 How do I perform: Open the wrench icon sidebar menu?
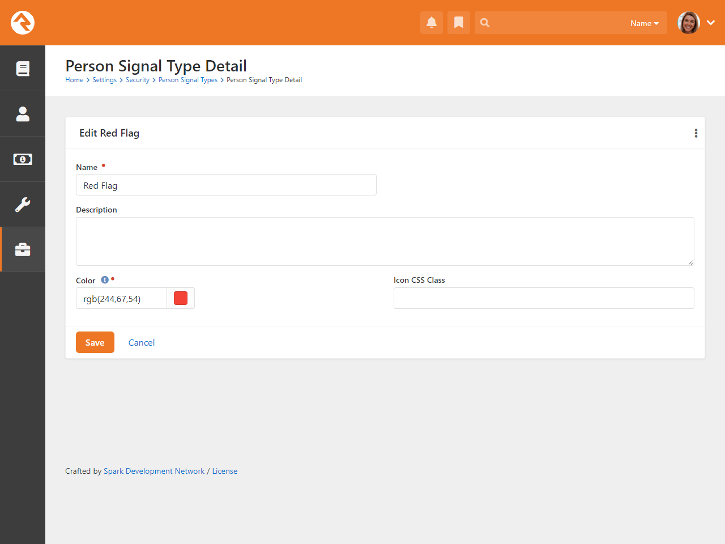[23, 205]
